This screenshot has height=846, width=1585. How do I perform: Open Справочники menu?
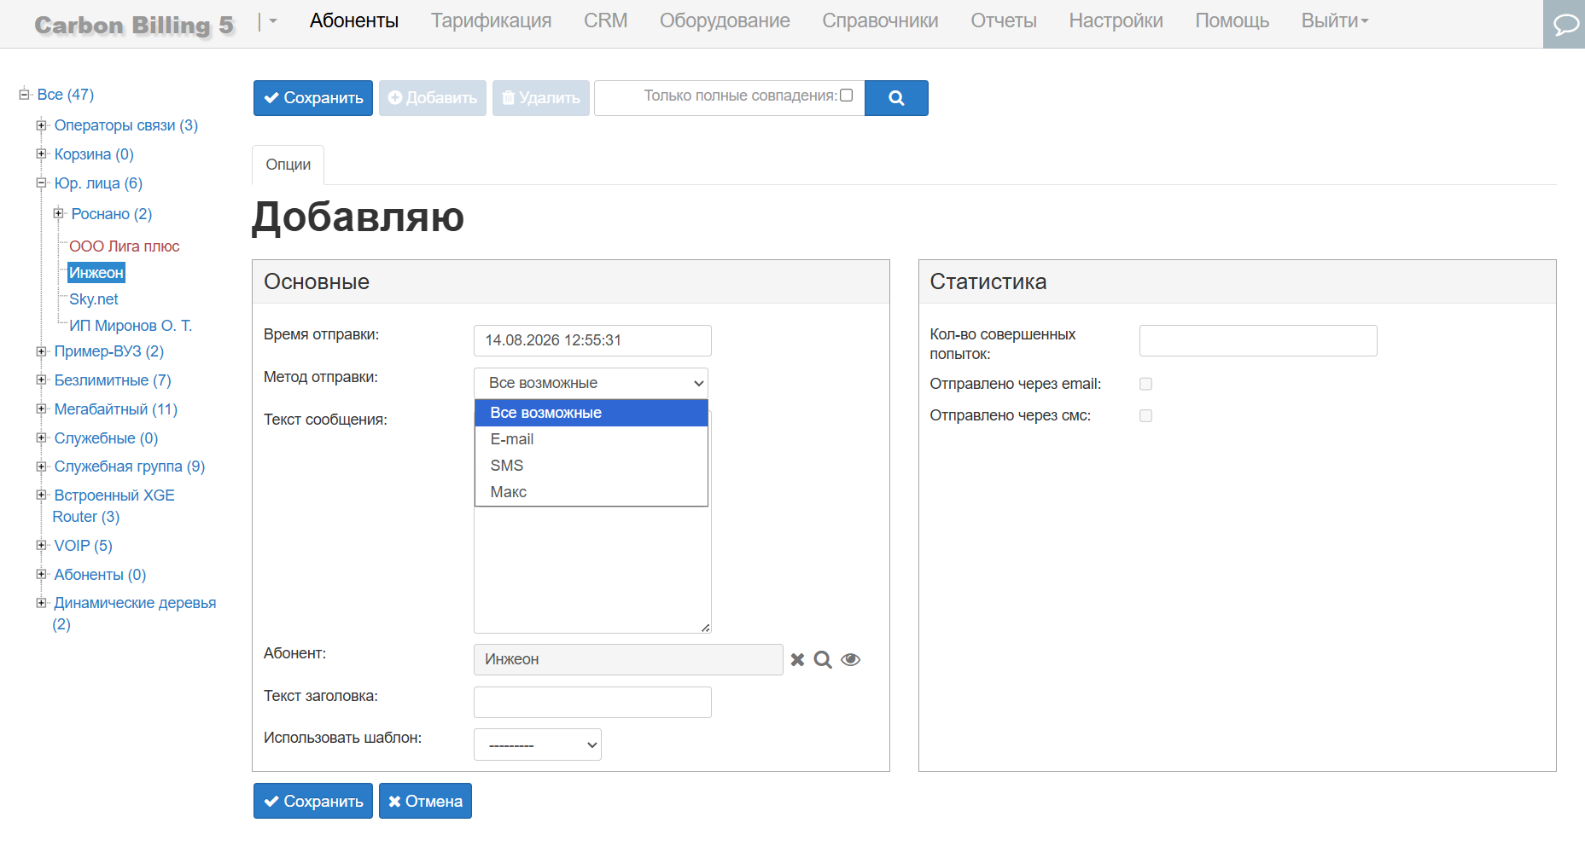pos(880,20)
